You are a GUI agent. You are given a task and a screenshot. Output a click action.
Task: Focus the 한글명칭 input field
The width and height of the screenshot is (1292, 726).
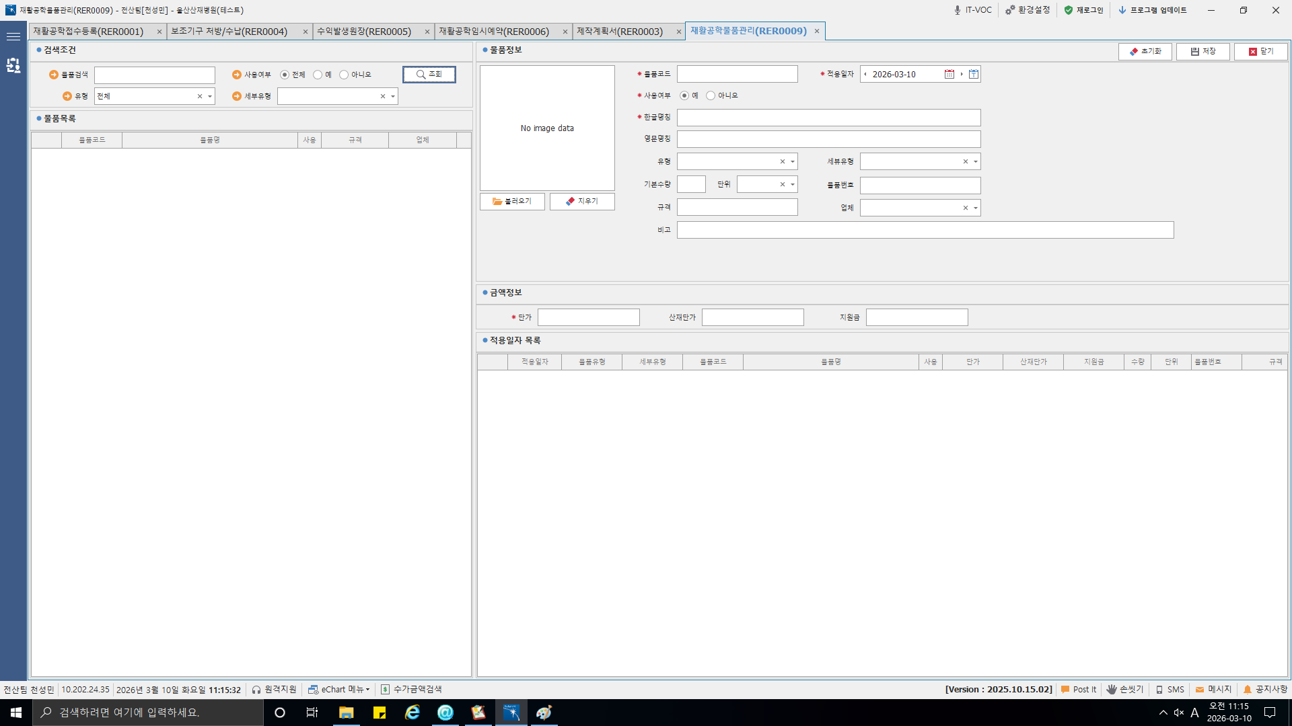click(x=829, y=118)
